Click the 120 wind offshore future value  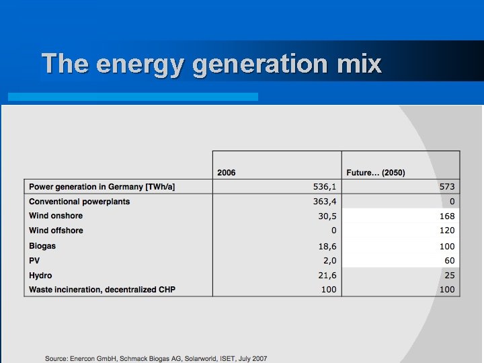[x=447, y=231]
